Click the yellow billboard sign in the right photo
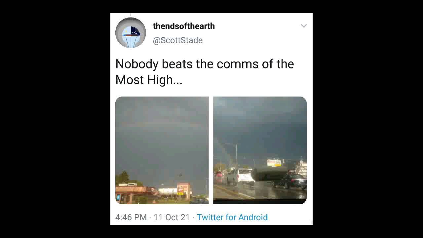The image size is (423, 238). [274, 163]
